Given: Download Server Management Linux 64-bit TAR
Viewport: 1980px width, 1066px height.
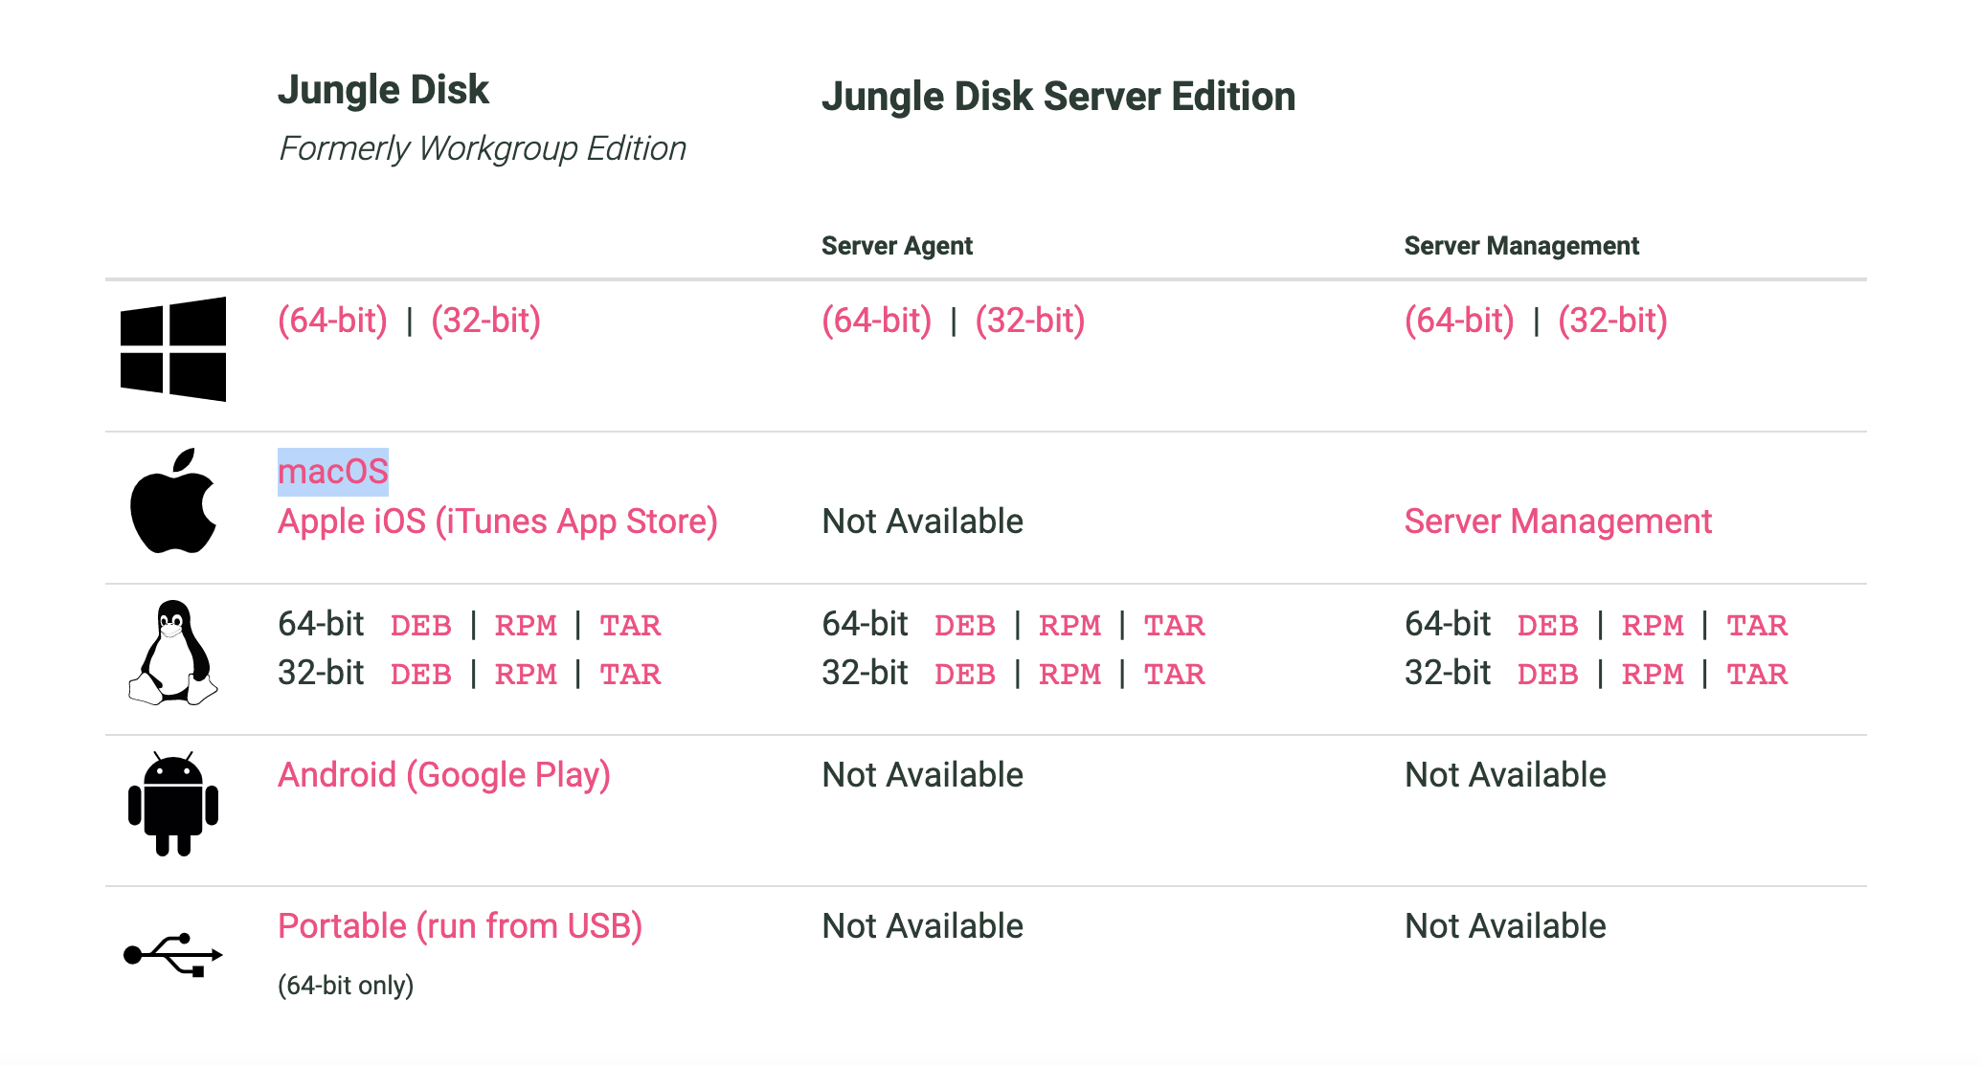Looking at the screenshot, I should pos(1757,626).
